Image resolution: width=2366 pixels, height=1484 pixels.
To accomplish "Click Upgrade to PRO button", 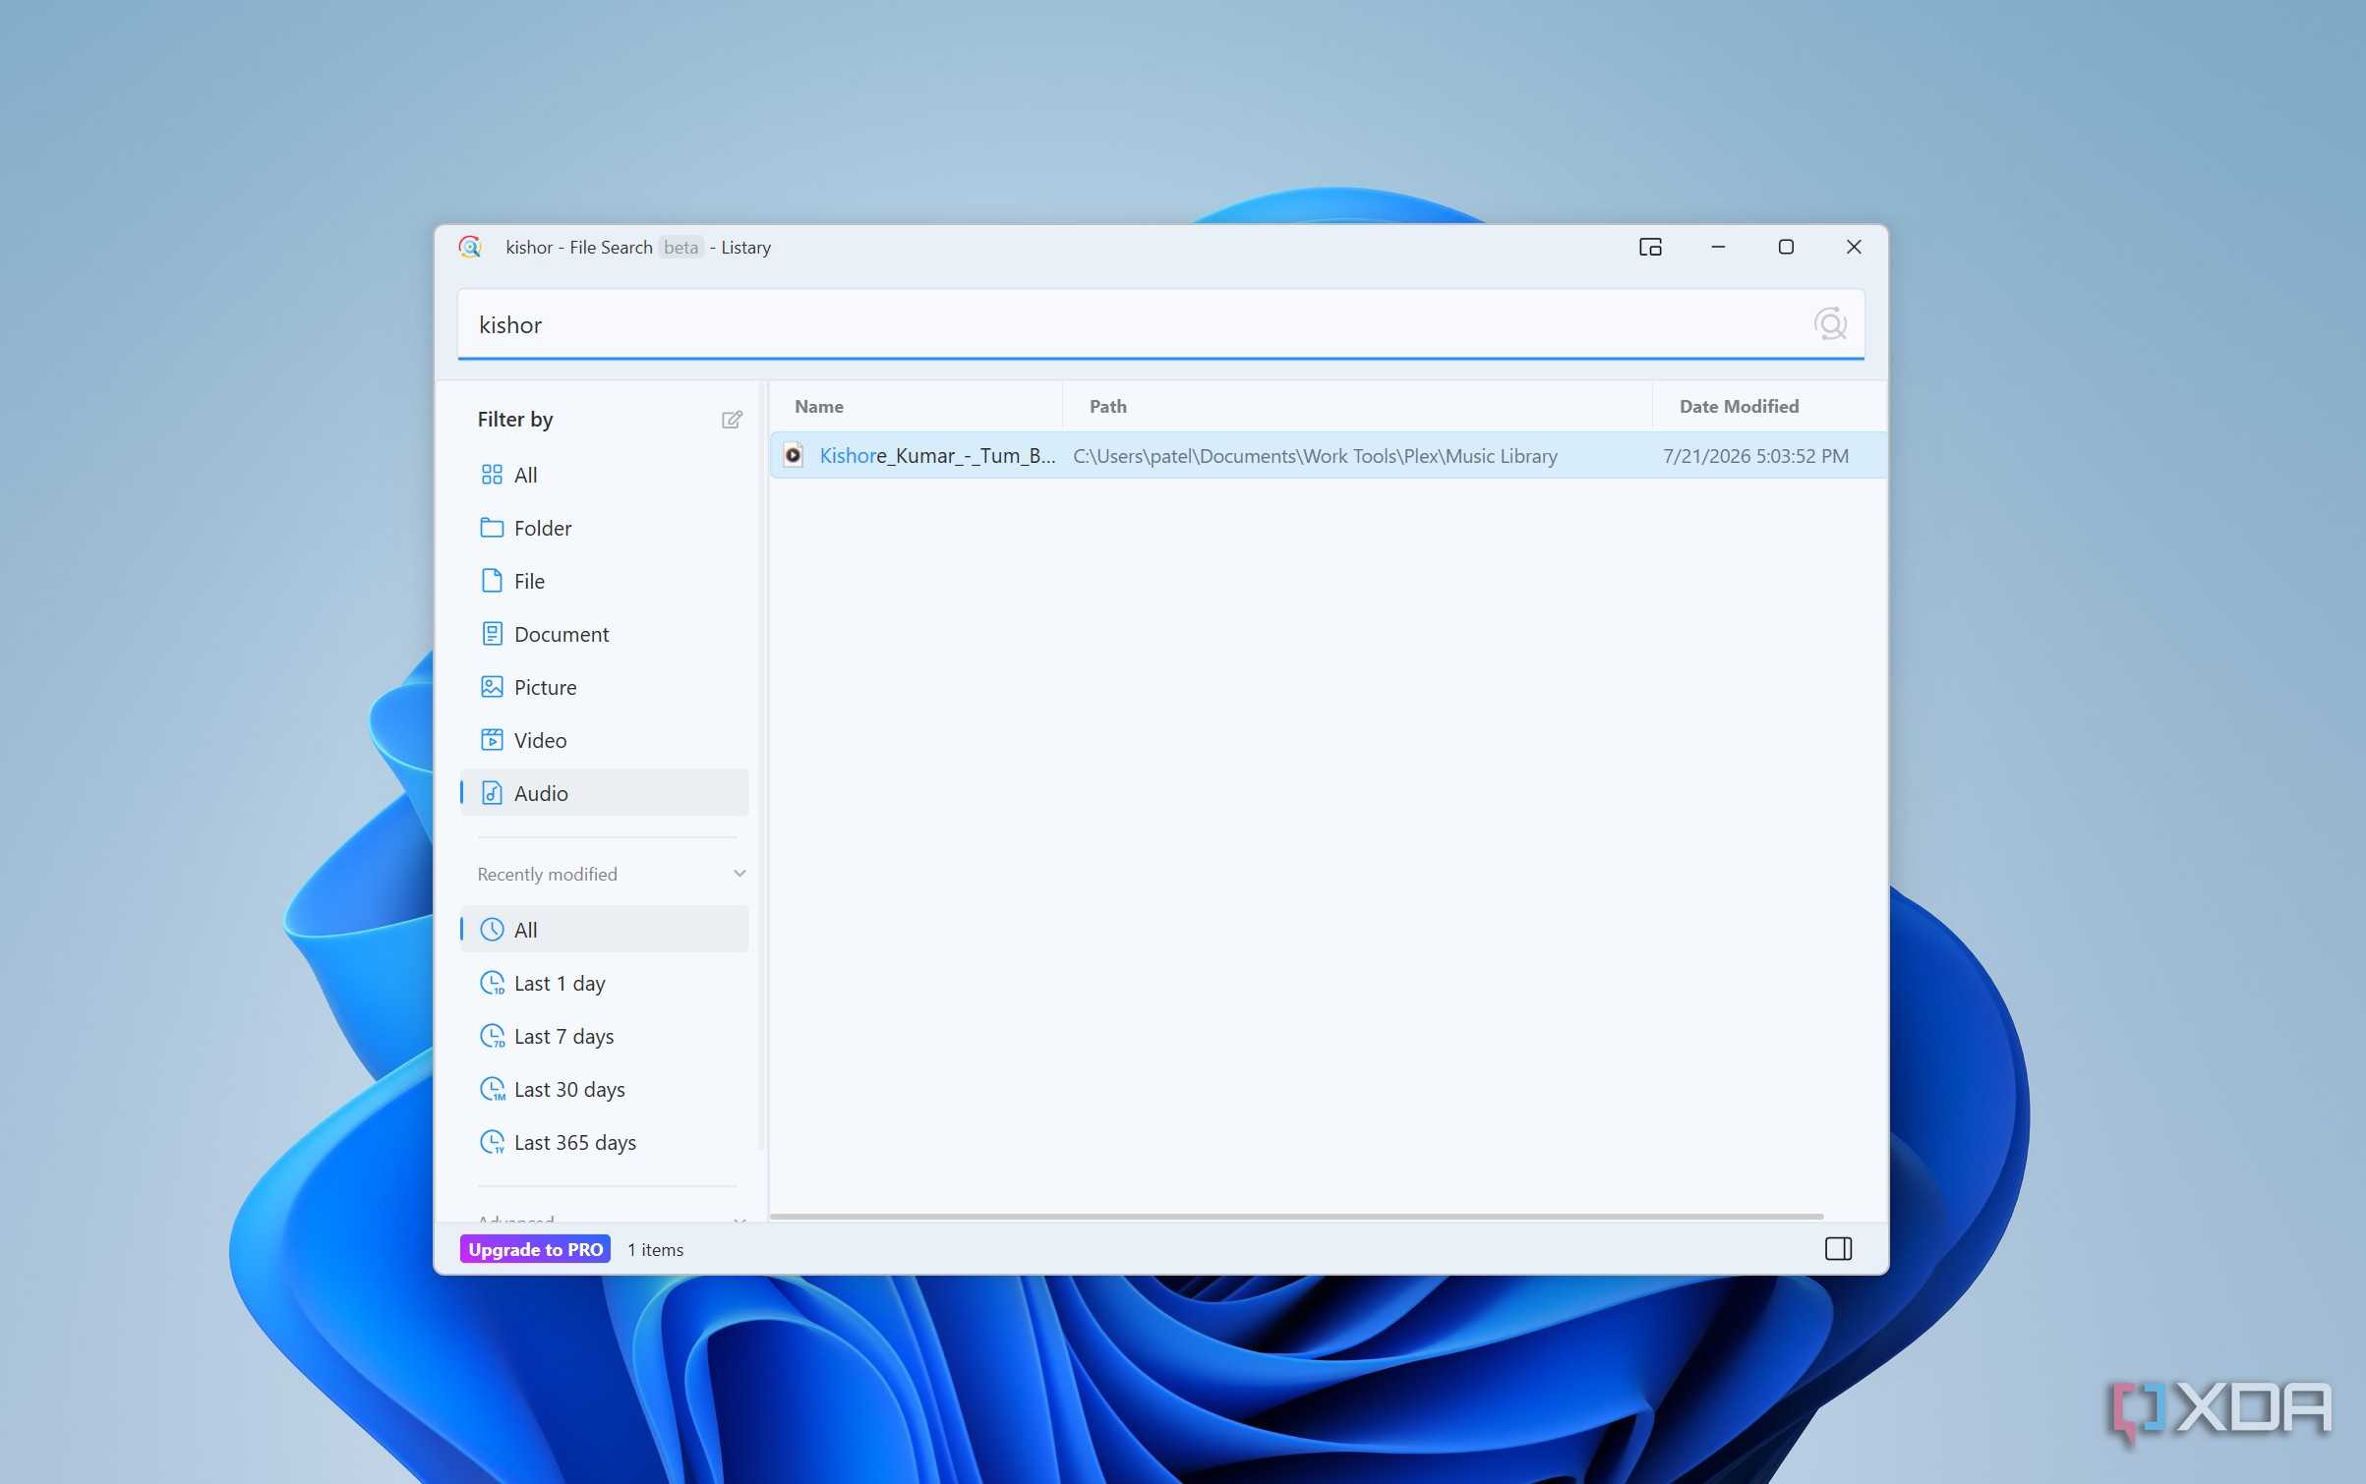I will [535, 1249].
